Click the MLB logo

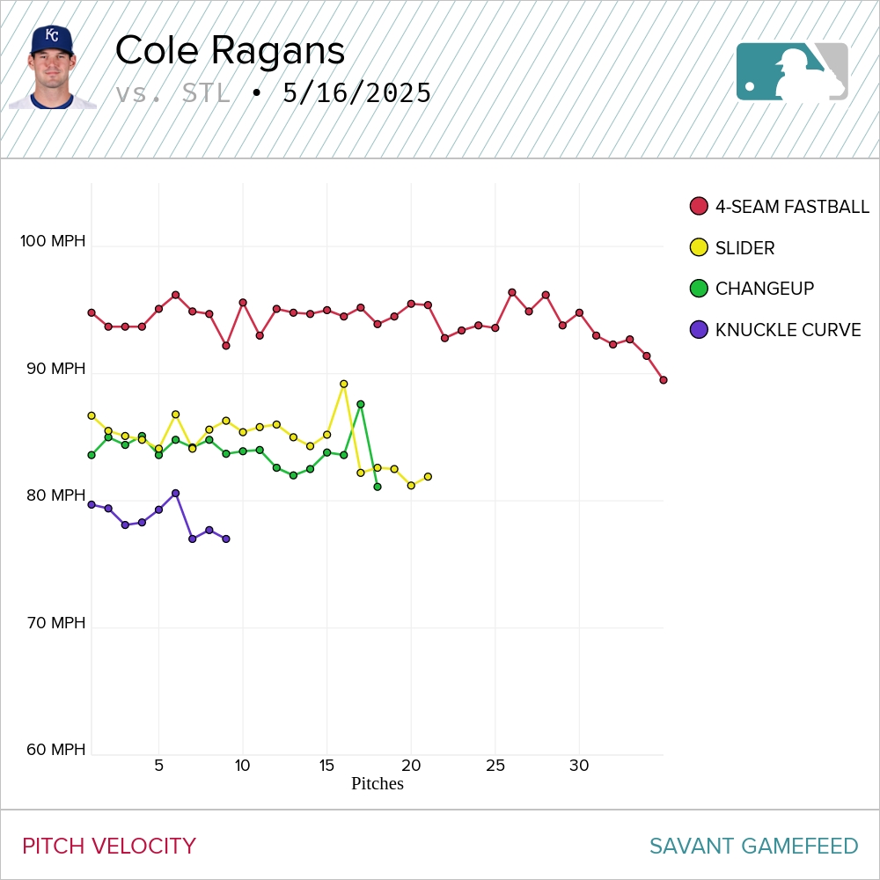792,71
